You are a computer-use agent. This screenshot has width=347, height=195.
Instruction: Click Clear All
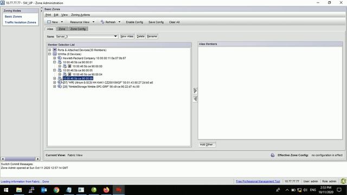point(174,22)
